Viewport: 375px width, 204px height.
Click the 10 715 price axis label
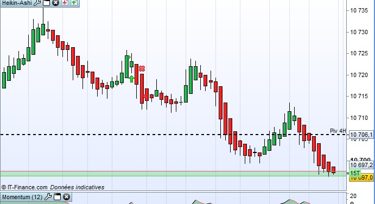(359, 96)
